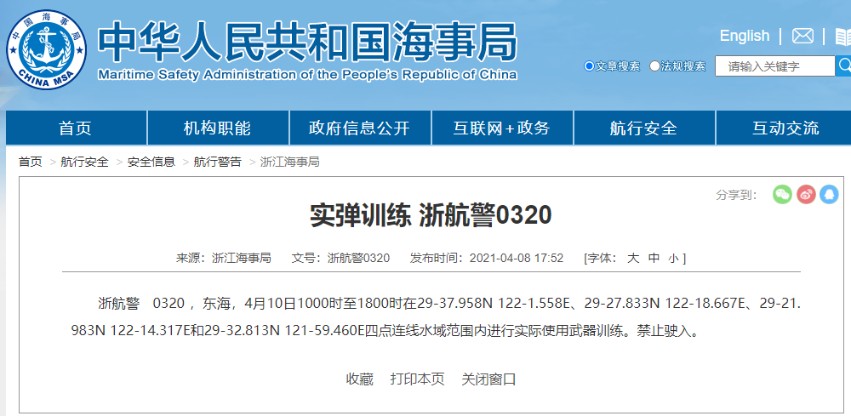The height and width of the screenshot is (416, 851).
Task: Go to 航行警告 in the breadcrumb
Action: tap(218, 162)
